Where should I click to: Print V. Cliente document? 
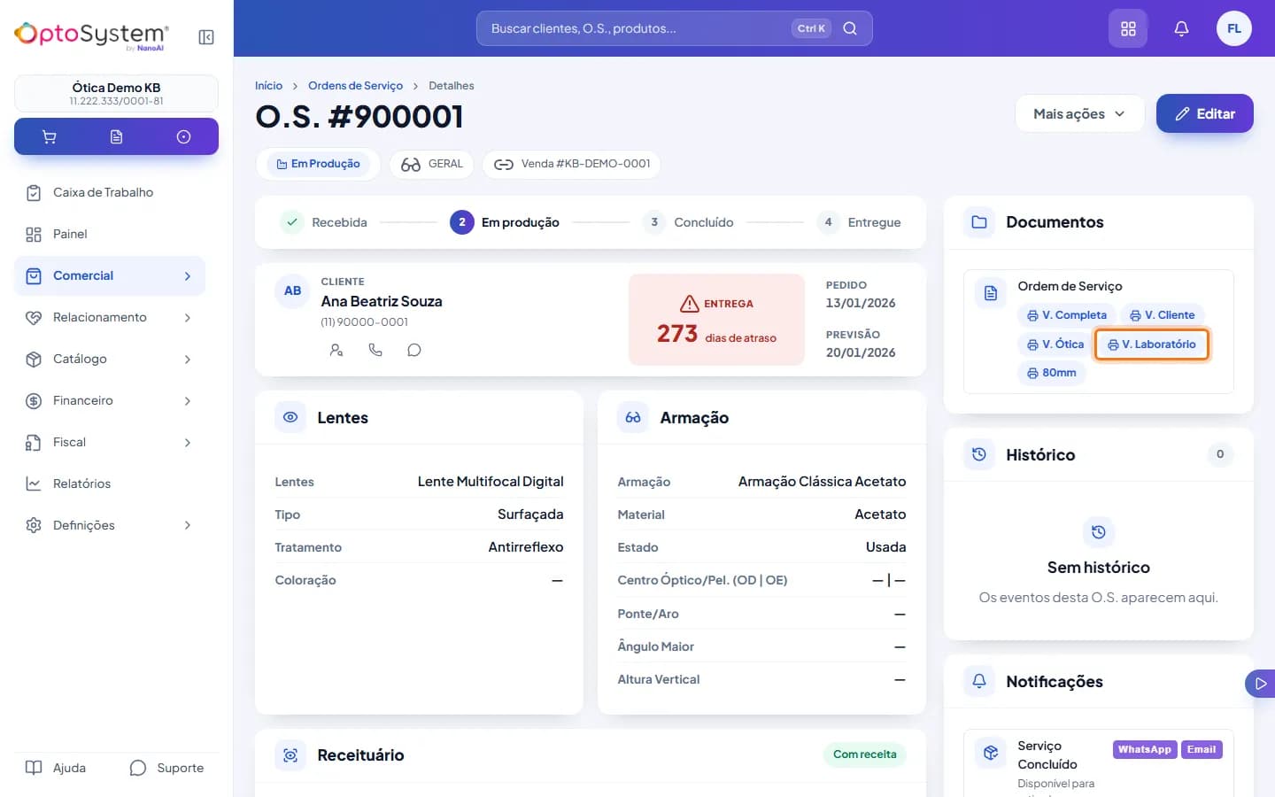coord(1163,315)
